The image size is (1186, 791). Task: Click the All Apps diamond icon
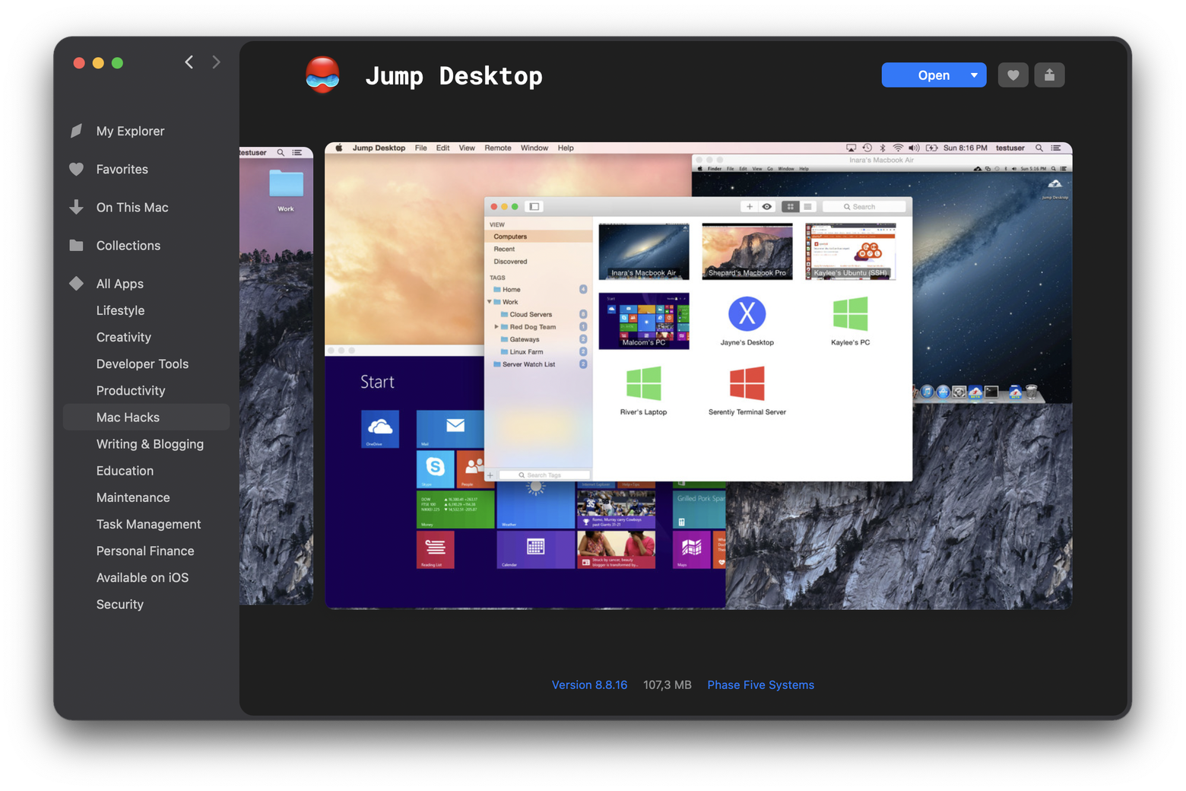click(x=76, y=283)
